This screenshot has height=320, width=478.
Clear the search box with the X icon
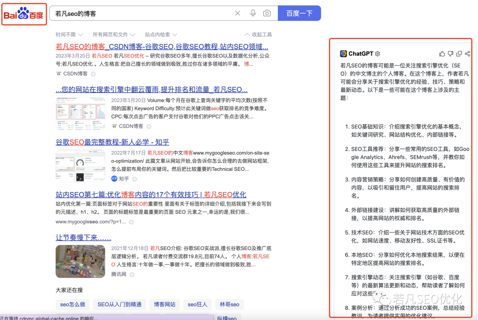(238, 13)
